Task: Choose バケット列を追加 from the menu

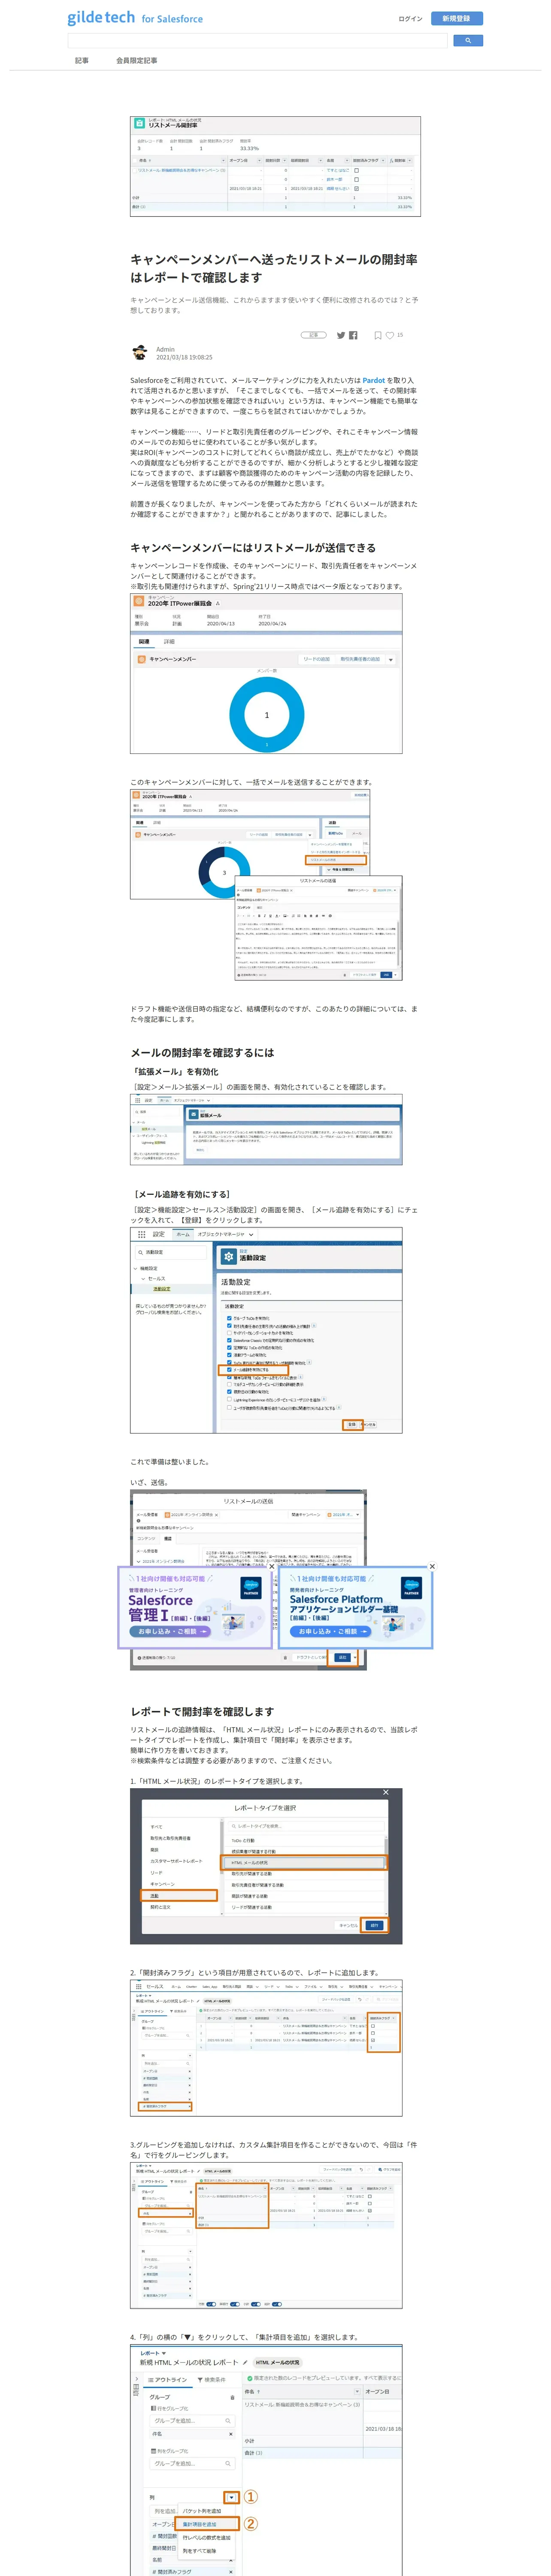Action: (202, 2511)
